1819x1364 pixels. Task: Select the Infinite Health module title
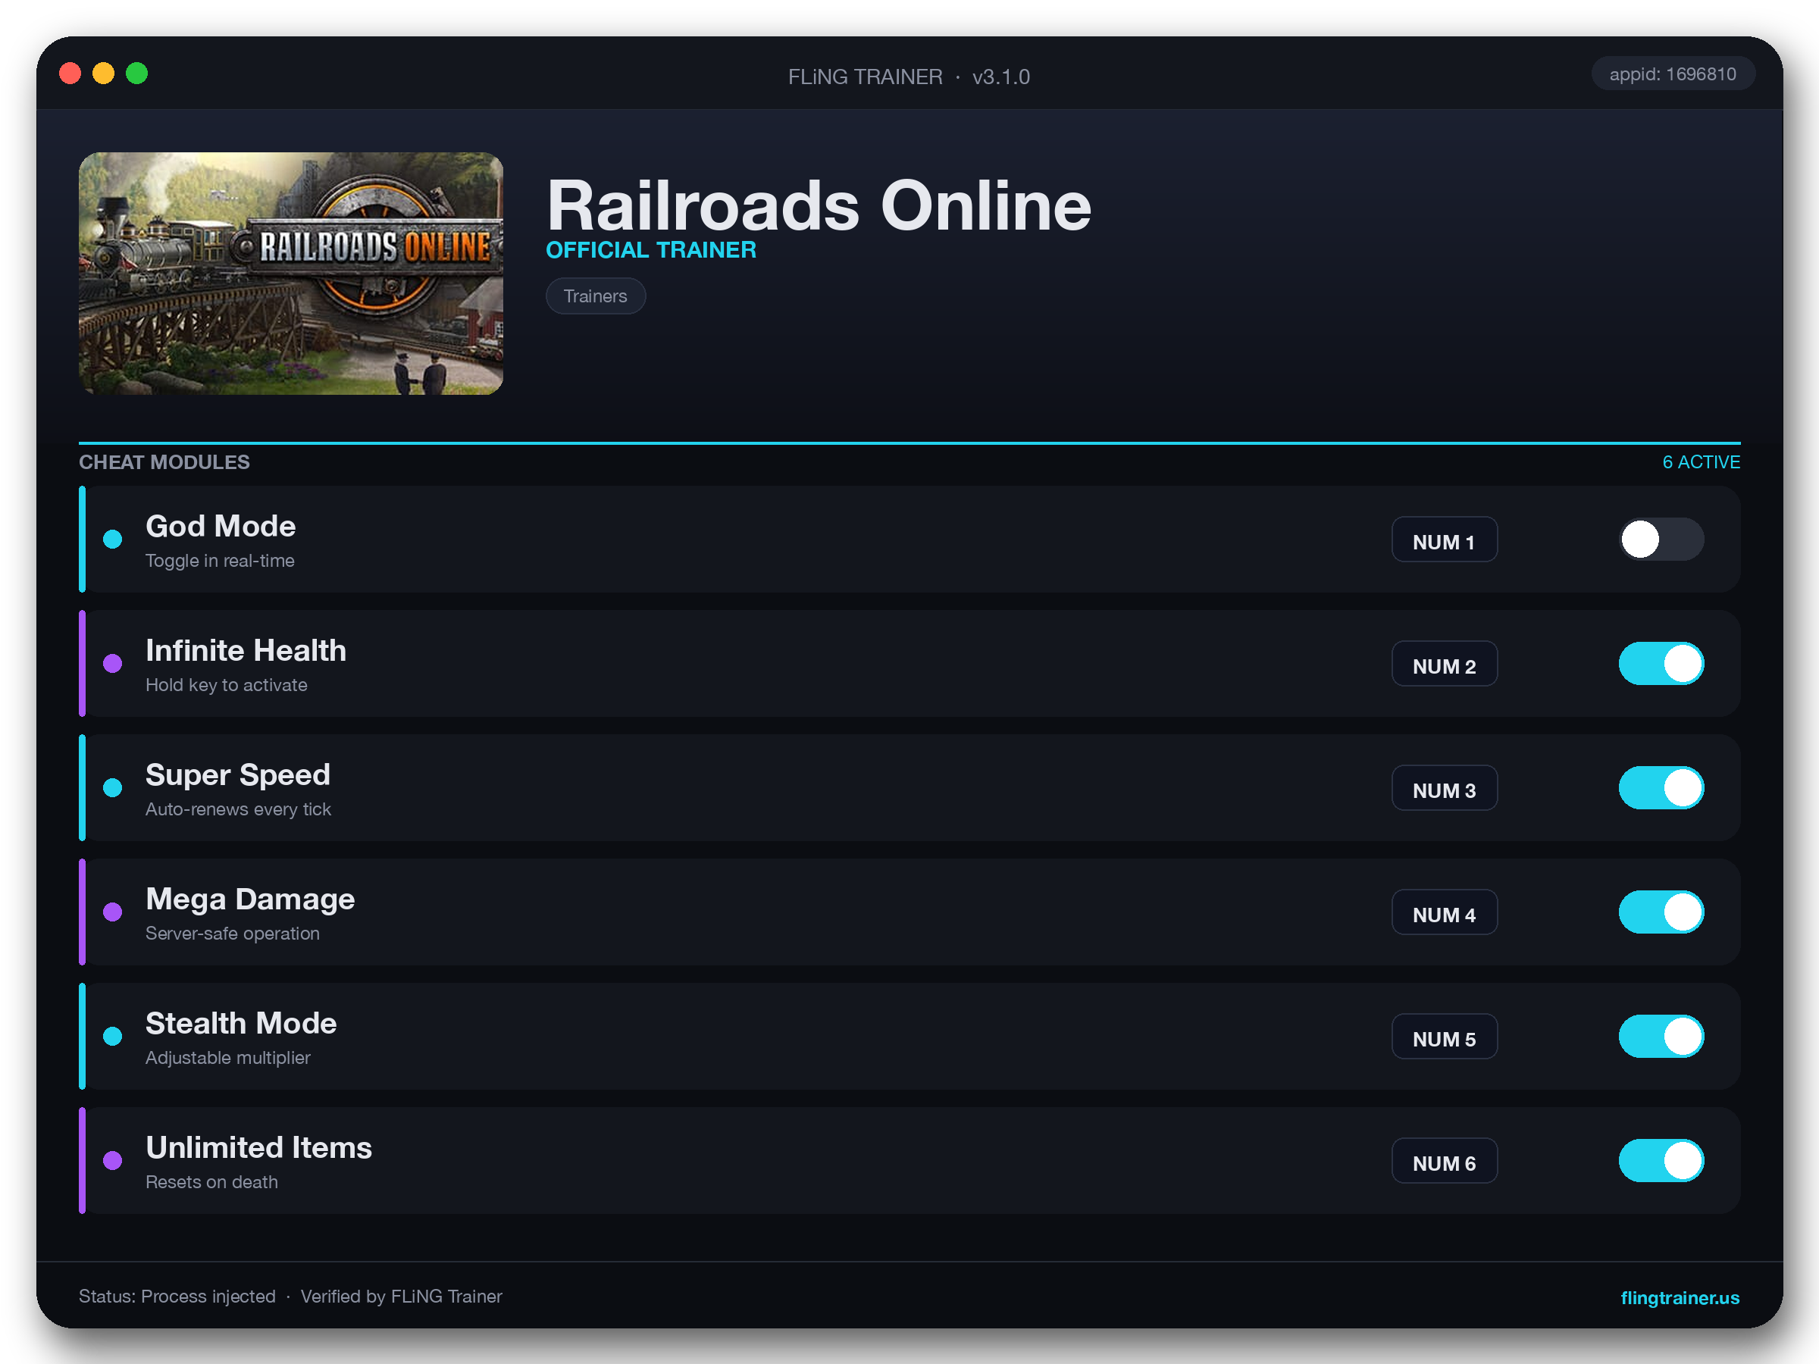pos(246,650)
